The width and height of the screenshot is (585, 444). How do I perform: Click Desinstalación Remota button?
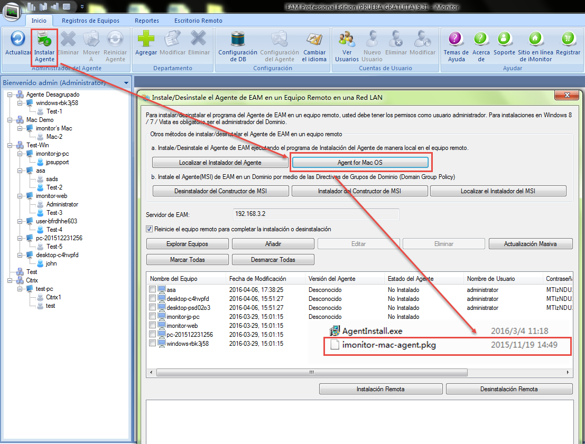[509, 389]
